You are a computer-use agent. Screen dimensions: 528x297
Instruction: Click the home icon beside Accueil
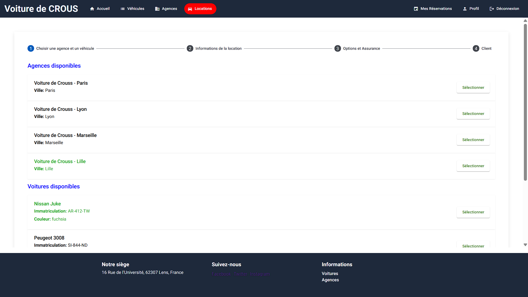click(92, 9)
